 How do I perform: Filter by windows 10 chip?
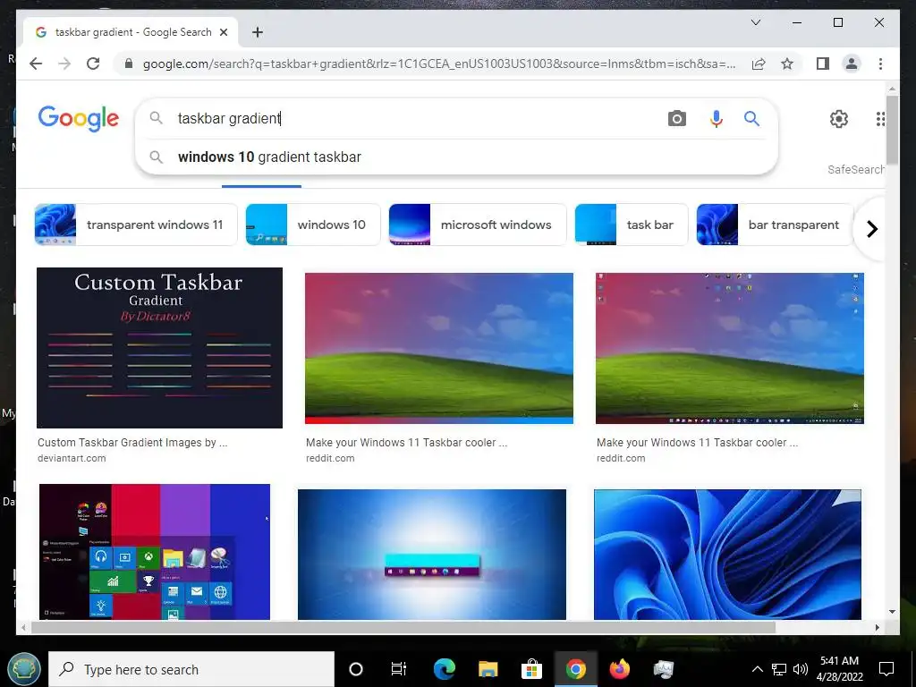pyautogui.click(x=312, y=225)
